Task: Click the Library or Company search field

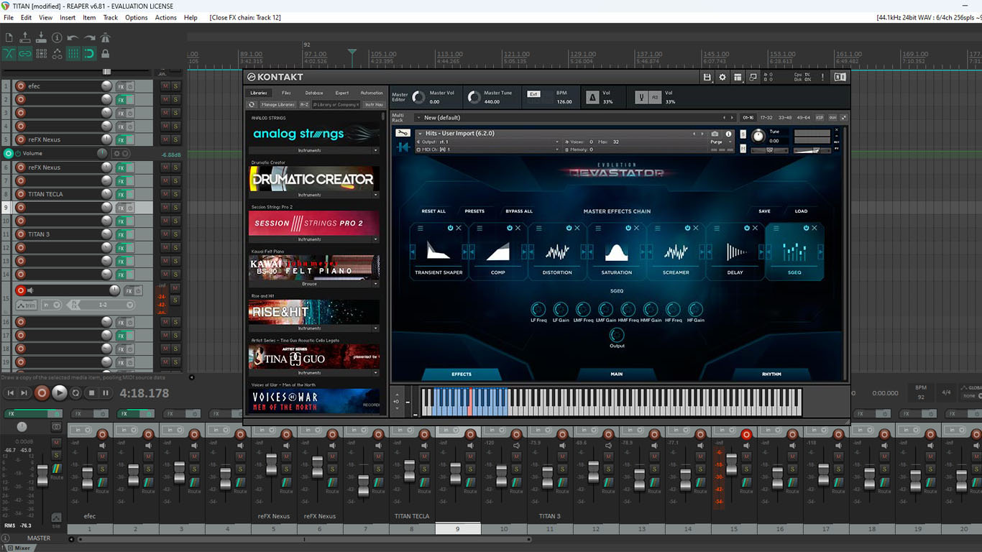Action: pyautogui.click(x=336, y=104)
